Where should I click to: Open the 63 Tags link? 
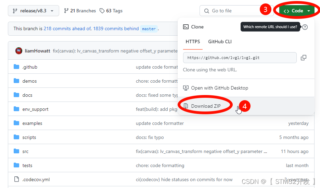pyautogui.click(x=111, y=11)
